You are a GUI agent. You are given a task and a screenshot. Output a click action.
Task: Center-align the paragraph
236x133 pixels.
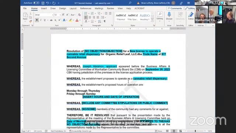(90, 17)
